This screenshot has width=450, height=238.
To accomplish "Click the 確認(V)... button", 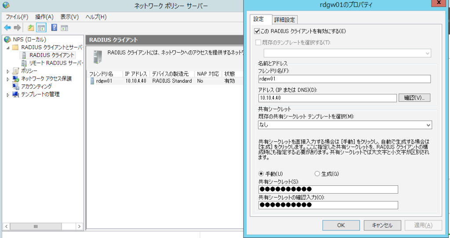I will 414,98.
